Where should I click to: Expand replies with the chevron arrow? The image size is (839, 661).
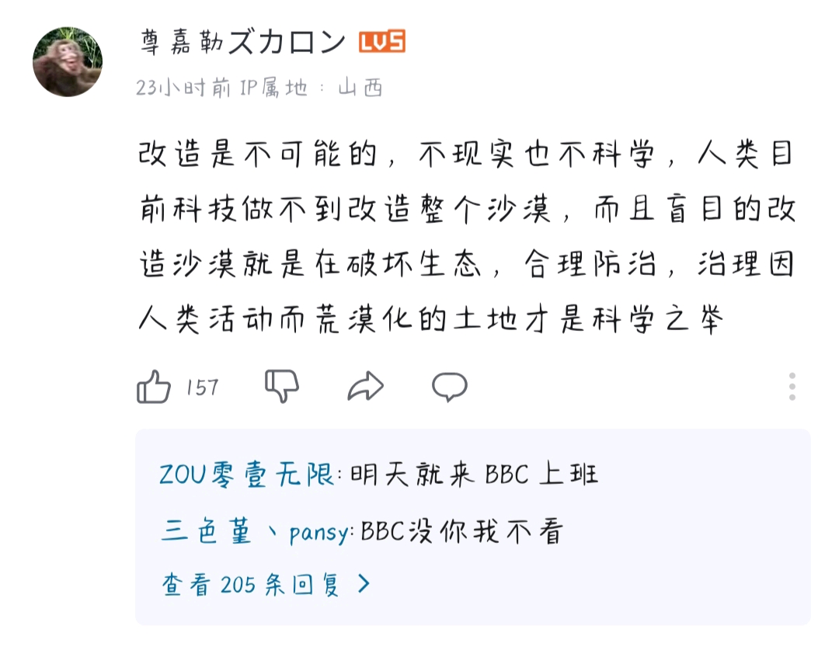(364, 584)
